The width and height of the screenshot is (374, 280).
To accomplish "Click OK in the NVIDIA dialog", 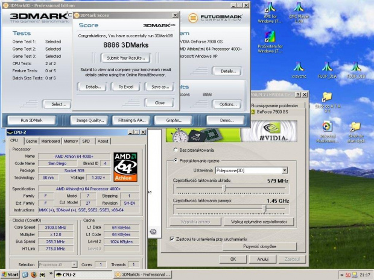I will (x=233, y=259).
